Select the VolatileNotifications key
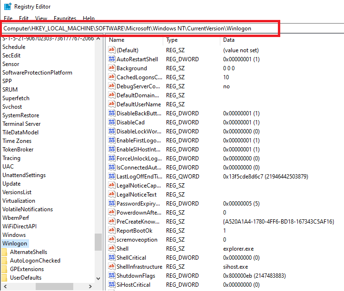This screenshot has width=344, height=291. pos(28,209)
